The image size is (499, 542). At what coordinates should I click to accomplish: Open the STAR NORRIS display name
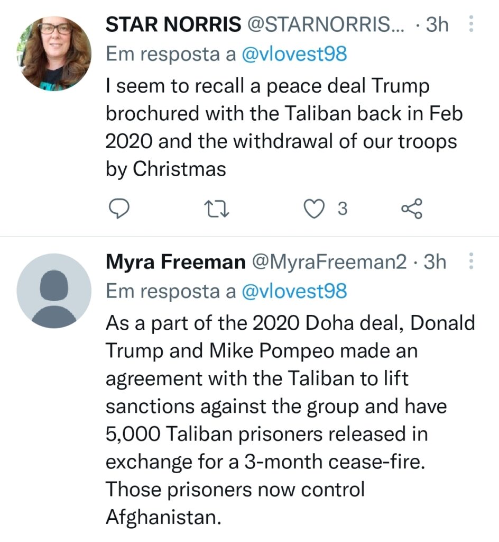pos(173,25)
